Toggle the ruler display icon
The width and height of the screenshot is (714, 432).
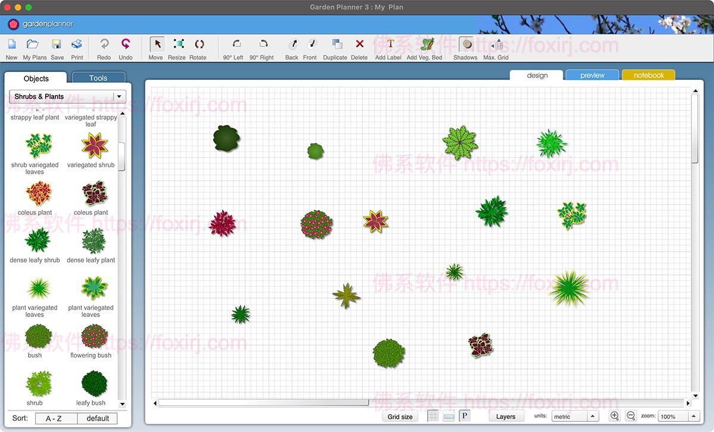[x=449, y=415]
